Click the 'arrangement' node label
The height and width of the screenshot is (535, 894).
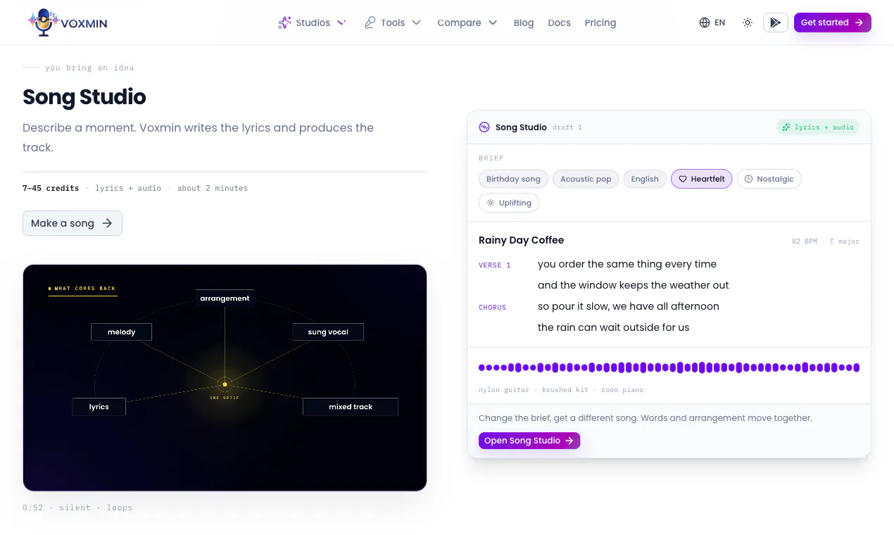click(225, 298)
